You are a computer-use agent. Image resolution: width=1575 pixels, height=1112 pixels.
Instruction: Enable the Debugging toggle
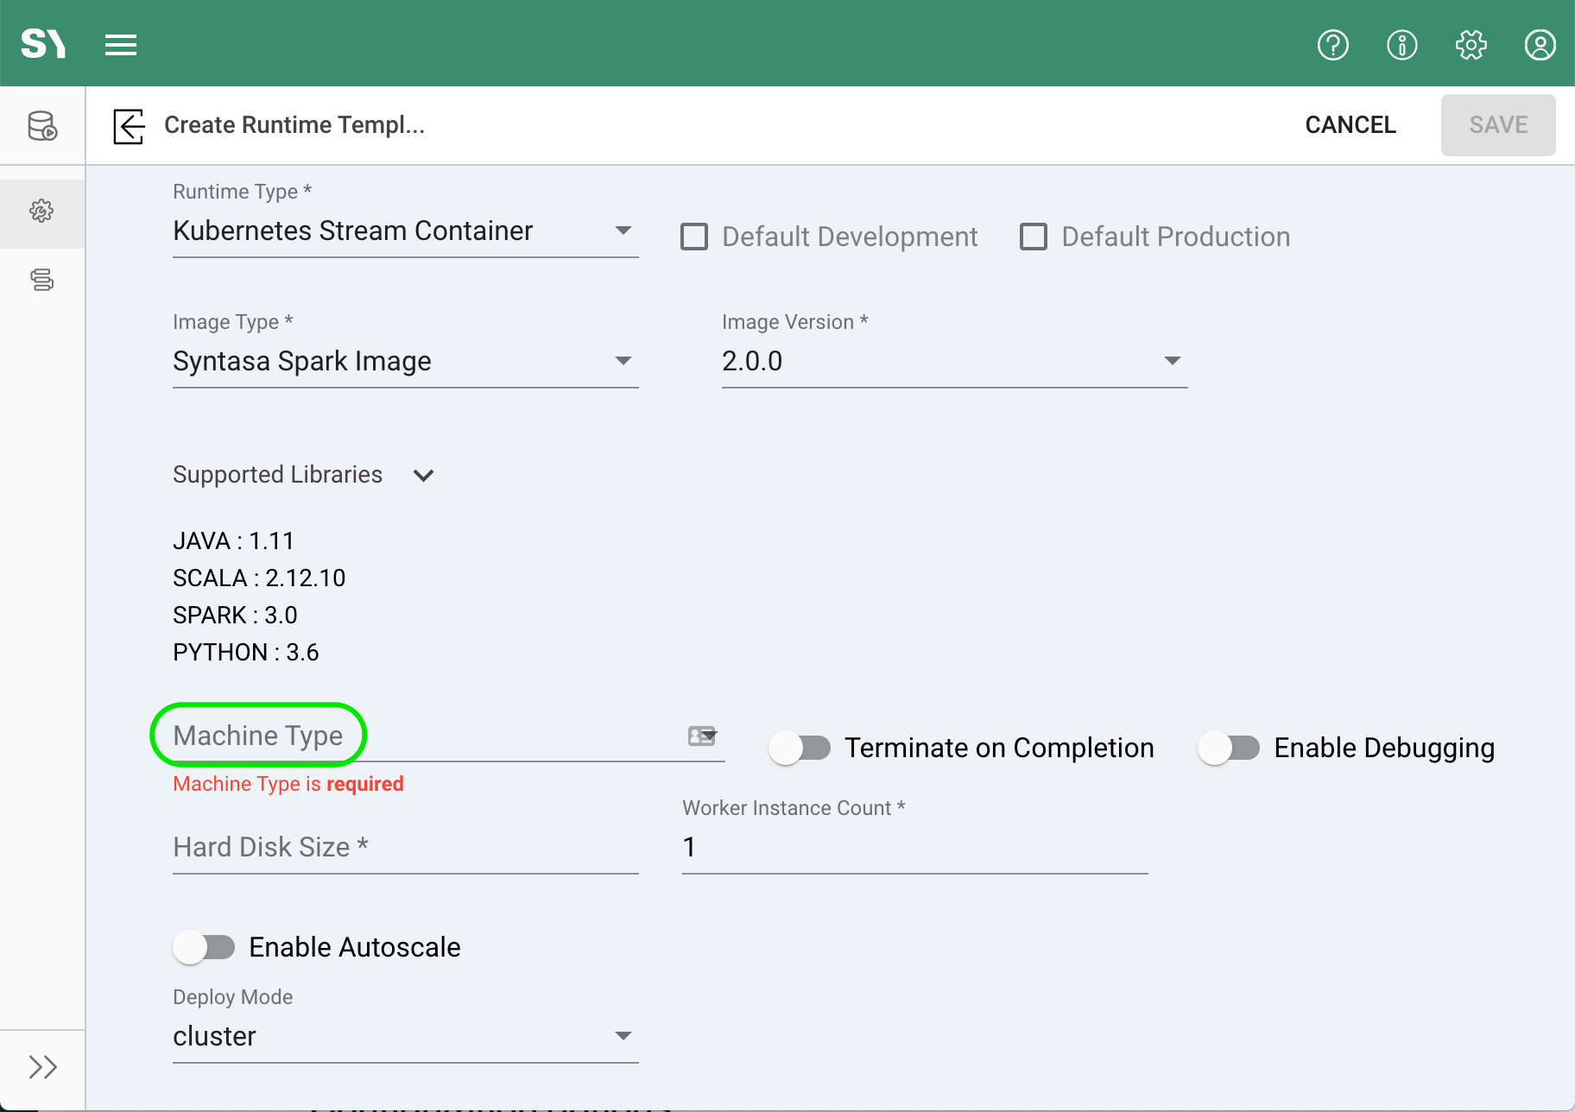(1229, 748)
